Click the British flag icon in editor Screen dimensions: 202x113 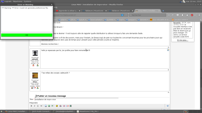point(64,106)
